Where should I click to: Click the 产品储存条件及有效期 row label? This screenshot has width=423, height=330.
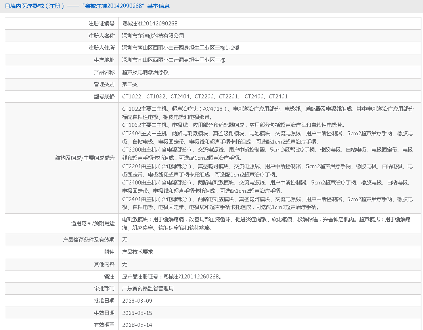89,240
